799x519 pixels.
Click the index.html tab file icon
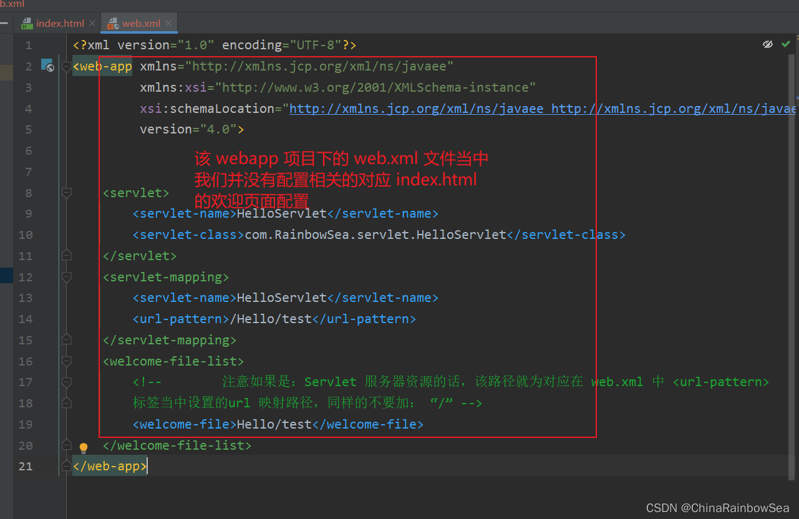pyautogui.click(x=27, y=24)
